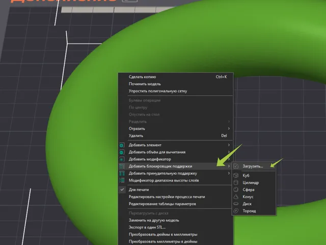Open Добавить модификатор menu entry
The width and height of the screenshot is (326, 245).
click(176, 159)
